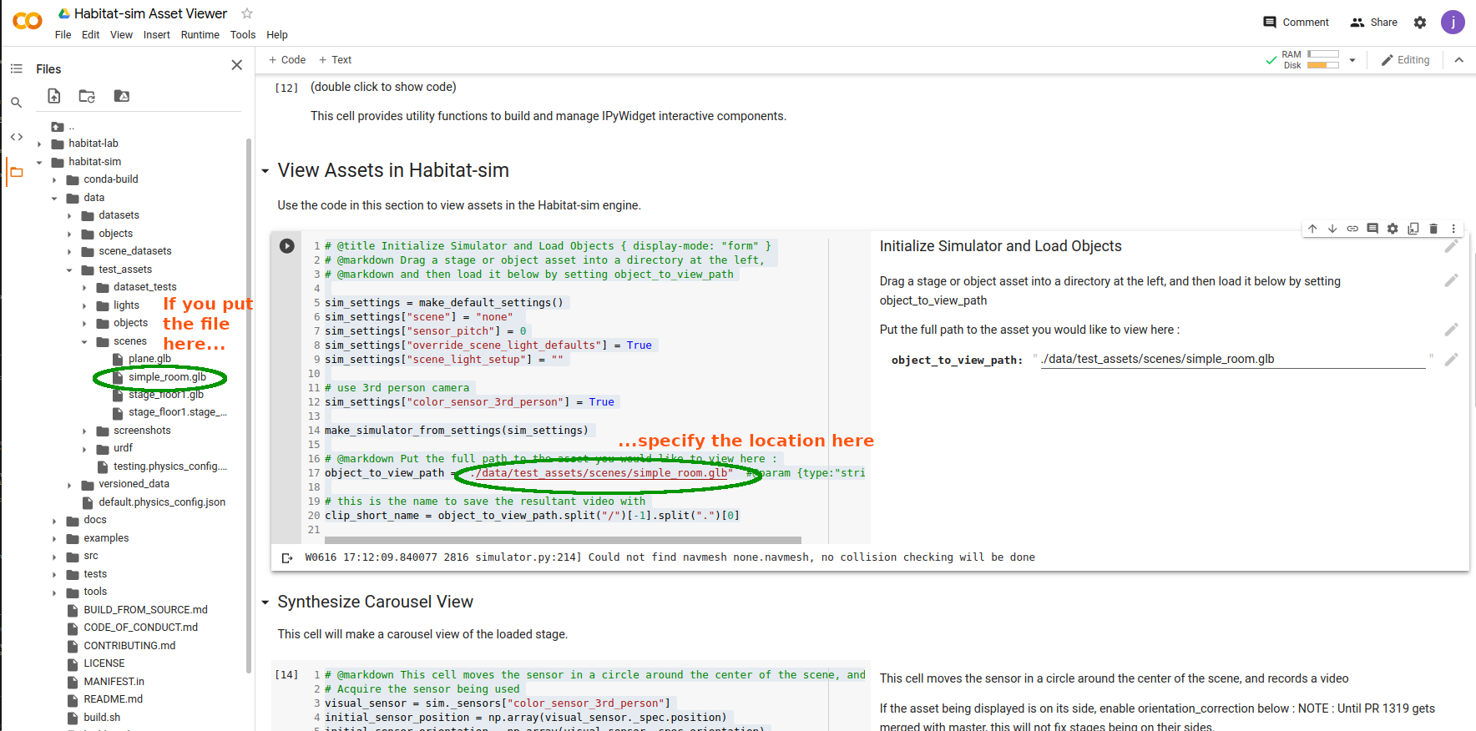The image size is (1476, 731).
Task: Open the Colab logo home
Action: (x=28, y=21)
